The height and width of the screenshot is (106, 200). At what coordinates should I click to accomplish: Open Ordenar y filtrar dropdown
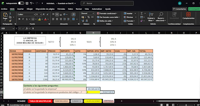point(151,17)
